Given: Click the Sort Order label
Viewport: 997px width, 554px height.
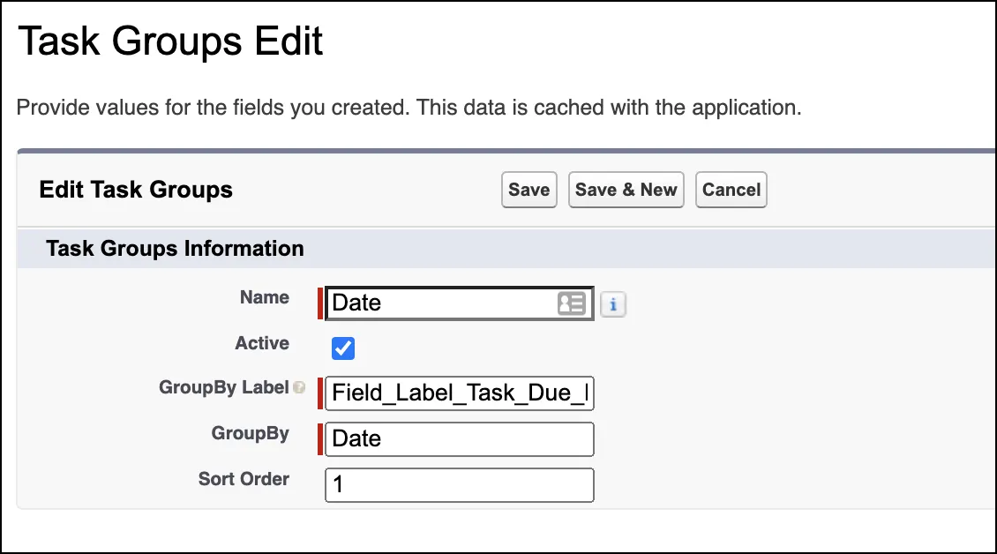Looking at the screenshot, I should pyautogui.click(x=244, y=478).
